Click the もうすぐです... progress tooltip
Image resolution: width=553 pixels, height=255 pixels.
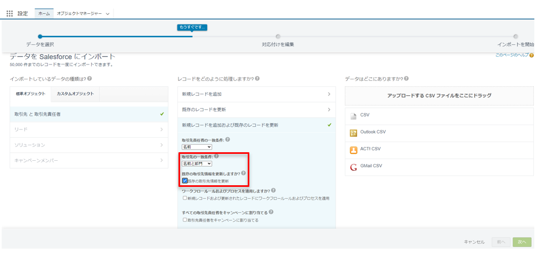pos(192,27)
